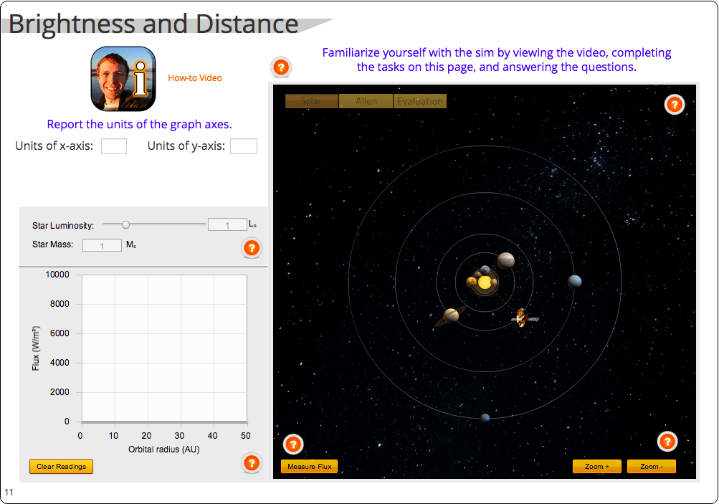Click the Star Luminosity value field
The height and width of the screenshot is (504, 719).
pos(227,224)
